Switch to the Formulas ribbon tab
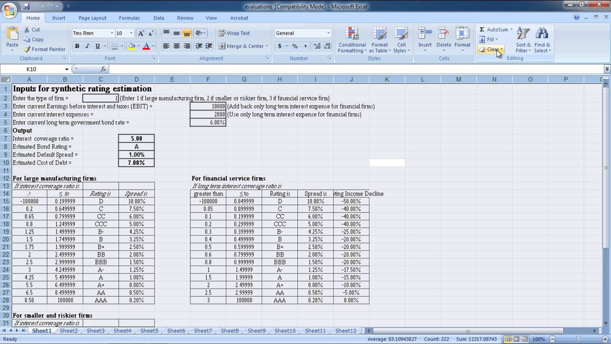Screen dimensions: 611x344 [x=129, y=18]
